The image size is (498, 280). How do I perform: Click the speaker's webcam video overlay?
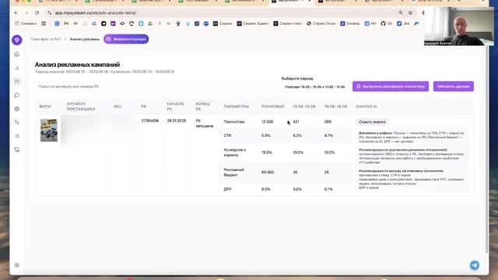pos(459,26)
